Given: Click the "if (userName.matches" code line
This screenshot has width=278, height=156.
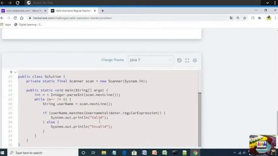Looking at the screenshot, I should (x=104, y=113).
